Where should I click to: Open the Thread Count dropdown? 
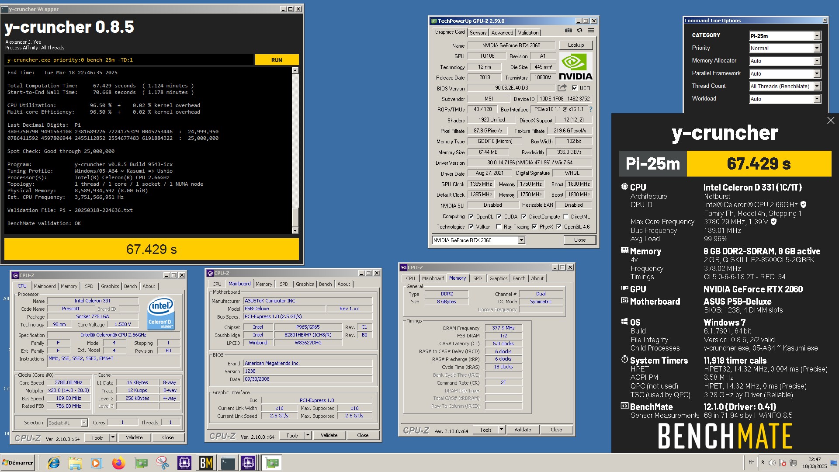pos(785,87)
